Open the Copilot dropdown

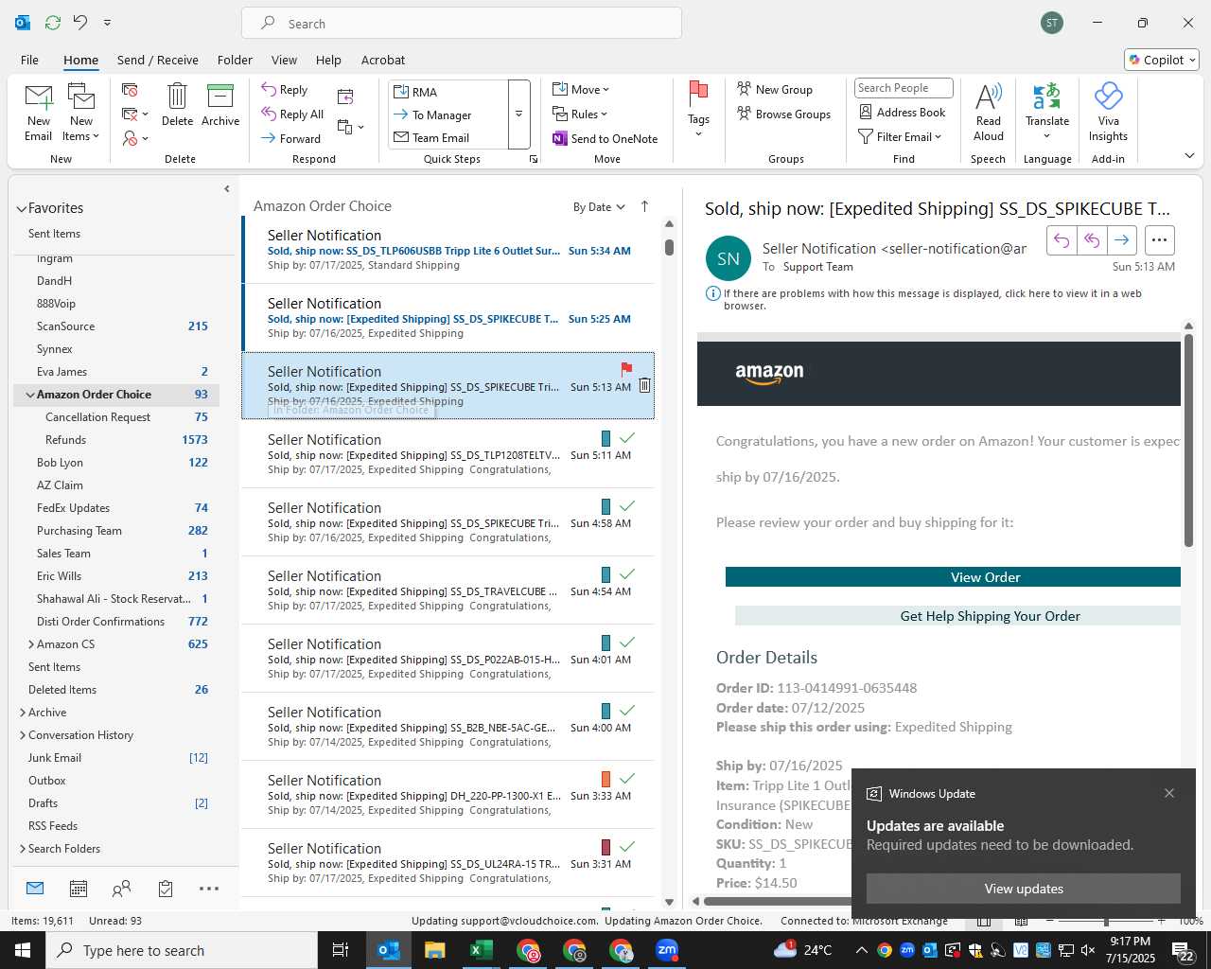coord(1162,60)
